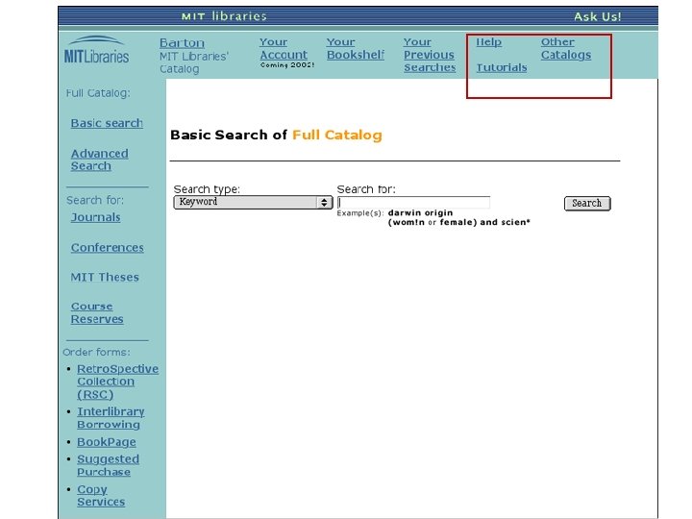
Task: Click the 'Coming 2002!' note
Action: [x=286, y=65]
